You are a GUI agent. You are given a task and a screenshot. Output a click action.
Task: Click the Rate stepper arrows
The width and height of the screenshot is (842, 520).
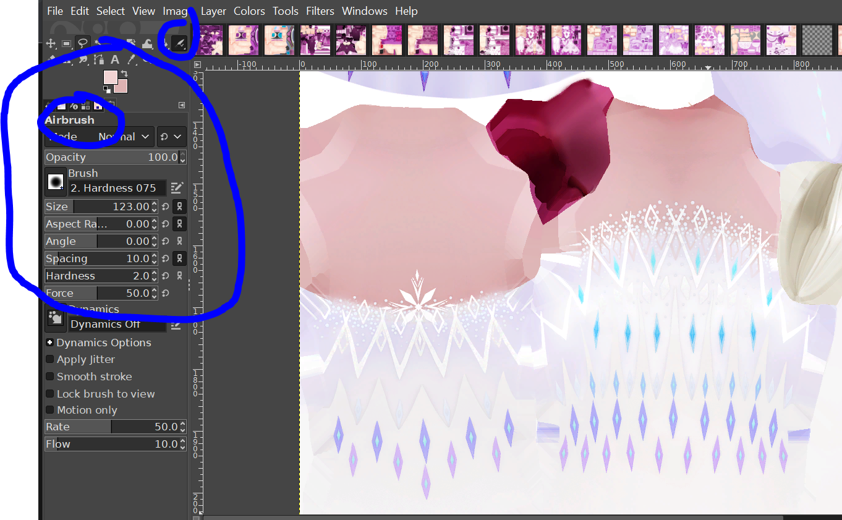[x=182, y=427]
